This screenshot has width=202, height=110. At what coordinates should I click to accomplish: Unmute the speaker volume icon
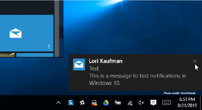141,103
